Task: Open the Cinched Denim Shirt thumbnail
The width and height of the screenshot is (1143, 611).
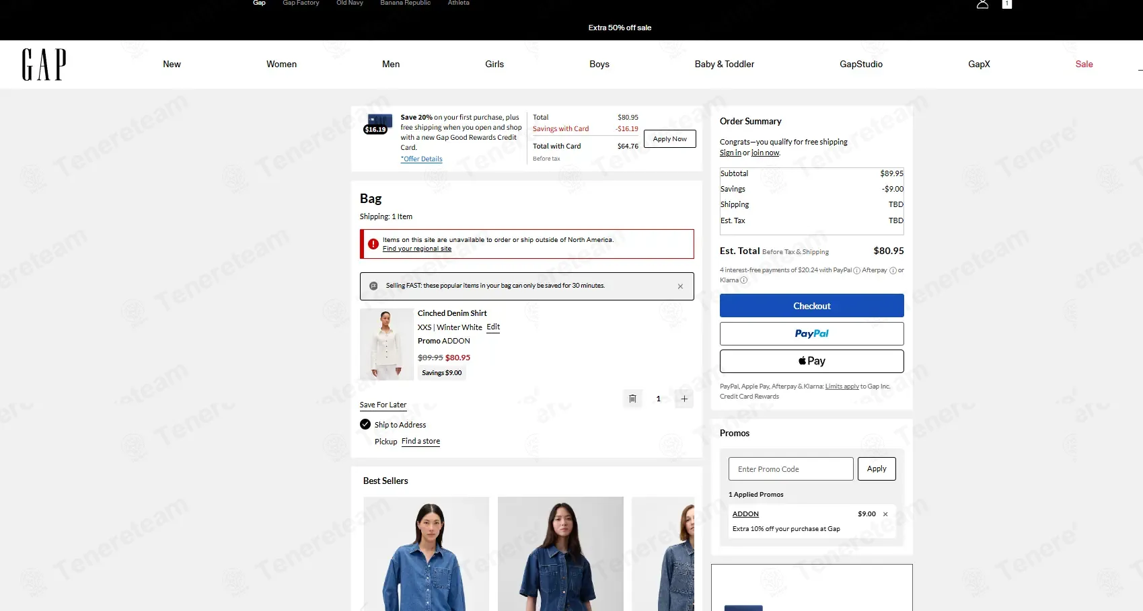Action: click(x=386, y=344)
